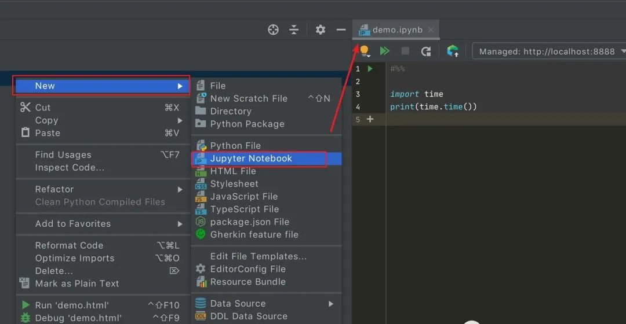Run cell via green gutter arrow
Image resolution: width=626 pixels, height=324 pixels.
tap(370, 68)
